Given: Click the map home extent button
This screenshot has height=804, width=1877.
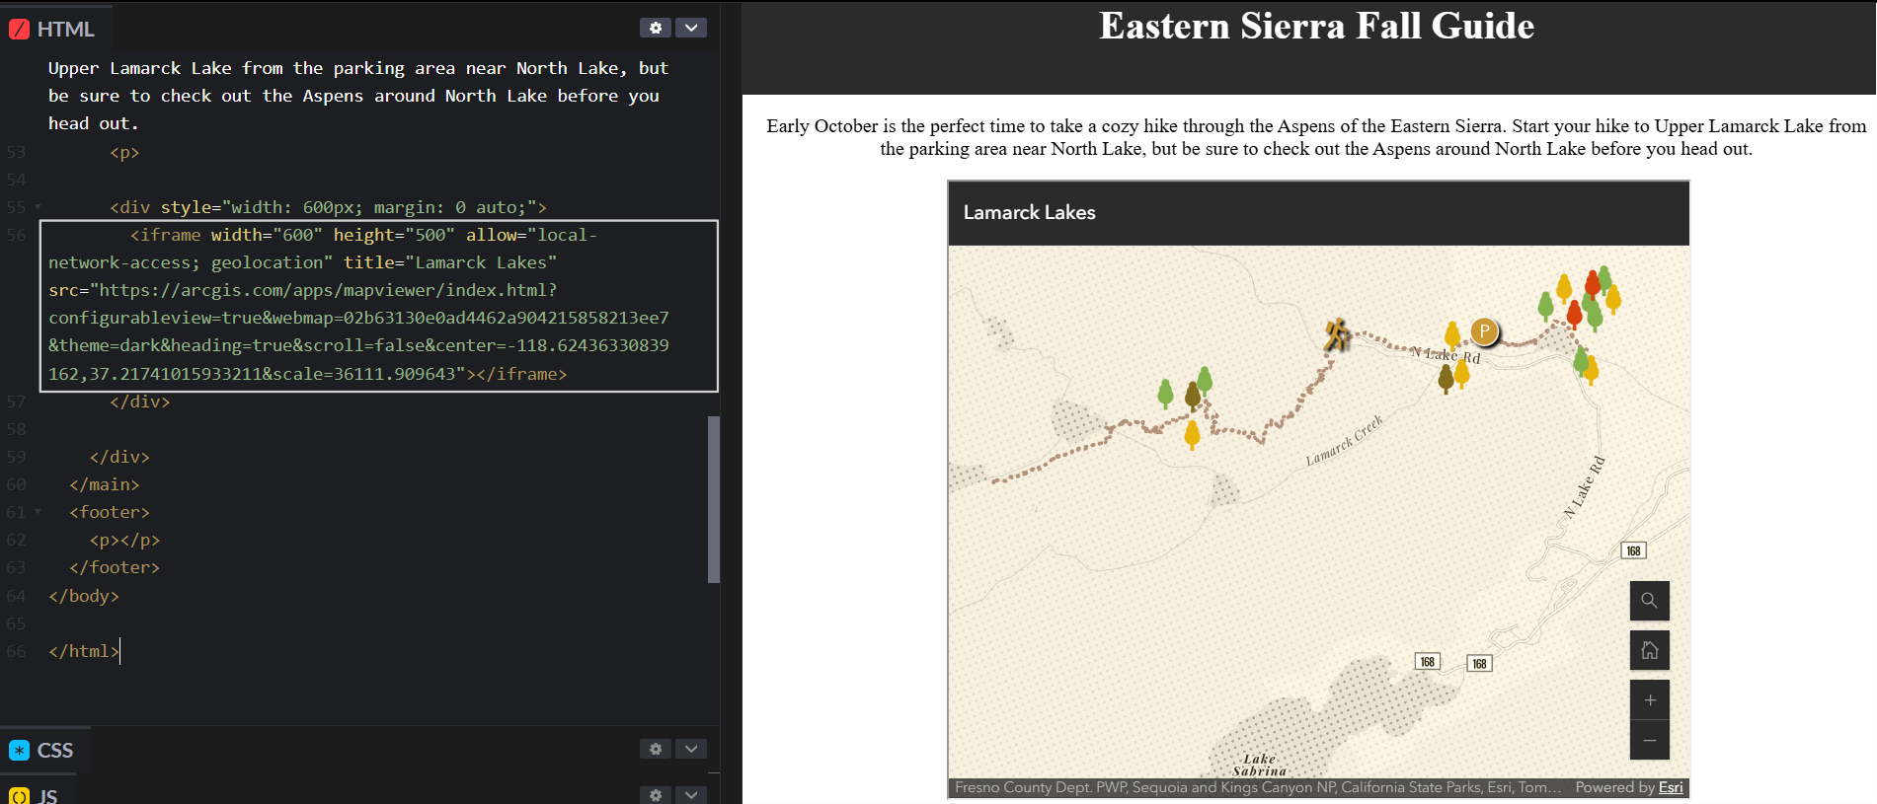Looking at the screenshot, I should coord(1649,650).
